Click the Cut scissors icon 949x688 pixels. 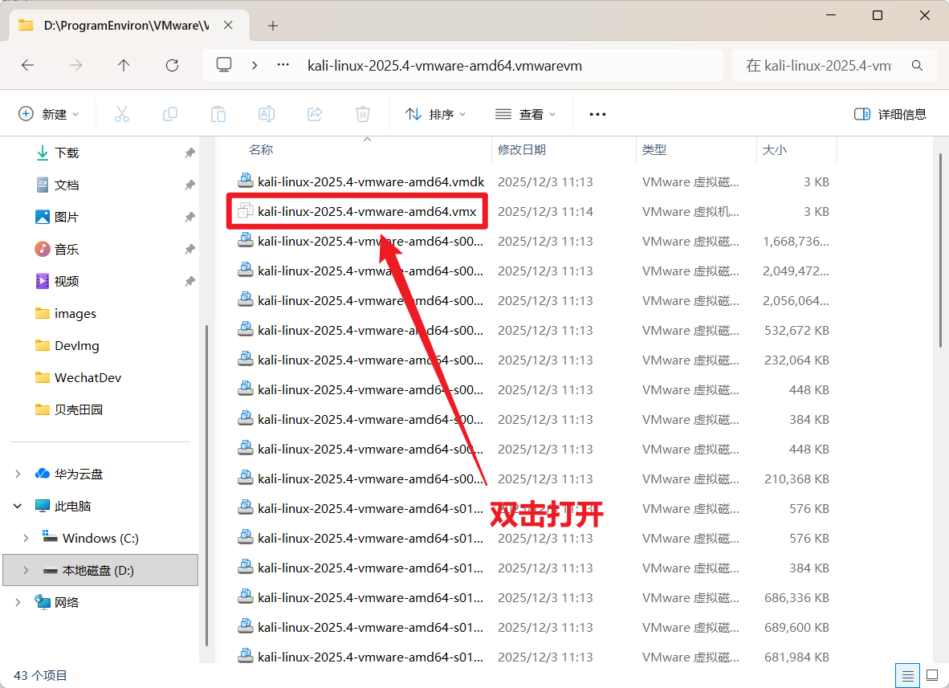pos(122,114)
